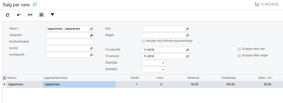Open TILPASNING customization

coord(267,5)
